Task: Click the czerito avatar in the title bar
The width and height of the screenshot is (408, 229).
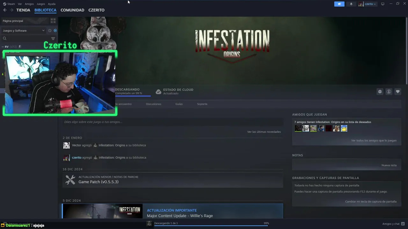Action: [x=361, y=4]
